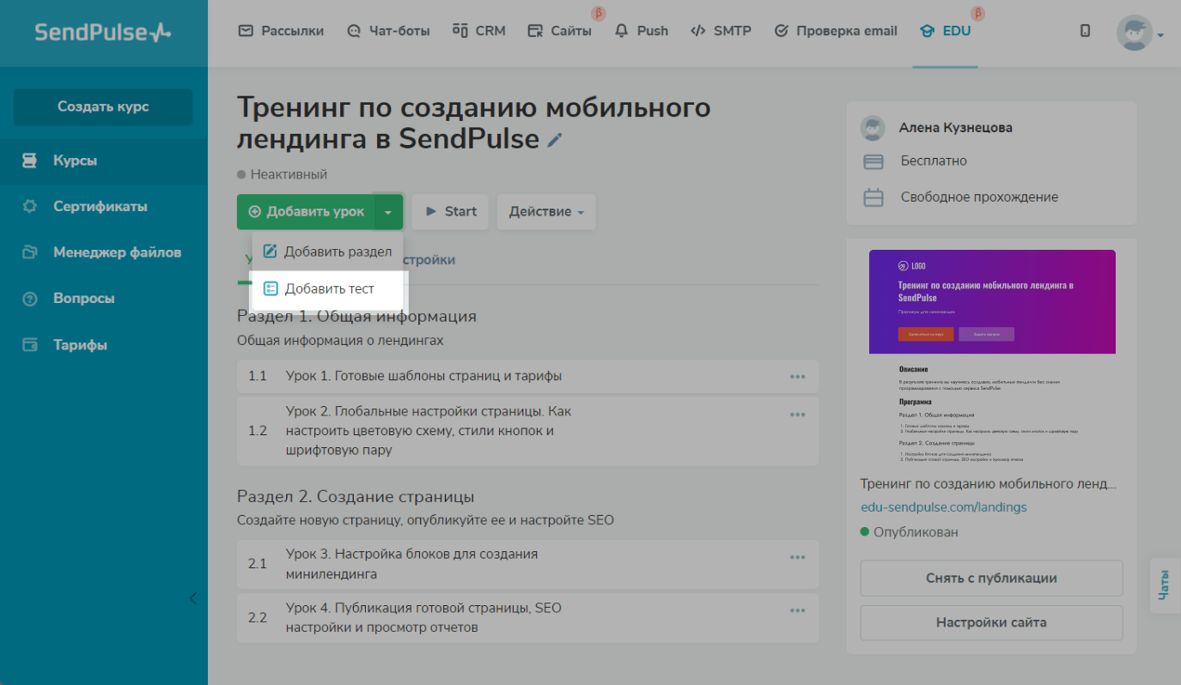Click the mobile phone icon in header

1085,31
